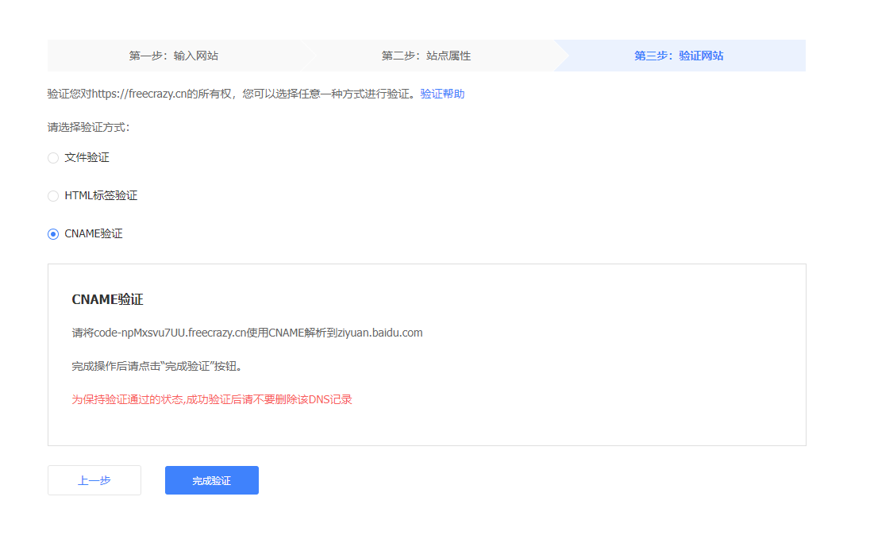Image resolution: width=874 pixels, height=539 pixels.
Task: Switch to step 第一步：输入网站
Action: (x=174, y=56)
